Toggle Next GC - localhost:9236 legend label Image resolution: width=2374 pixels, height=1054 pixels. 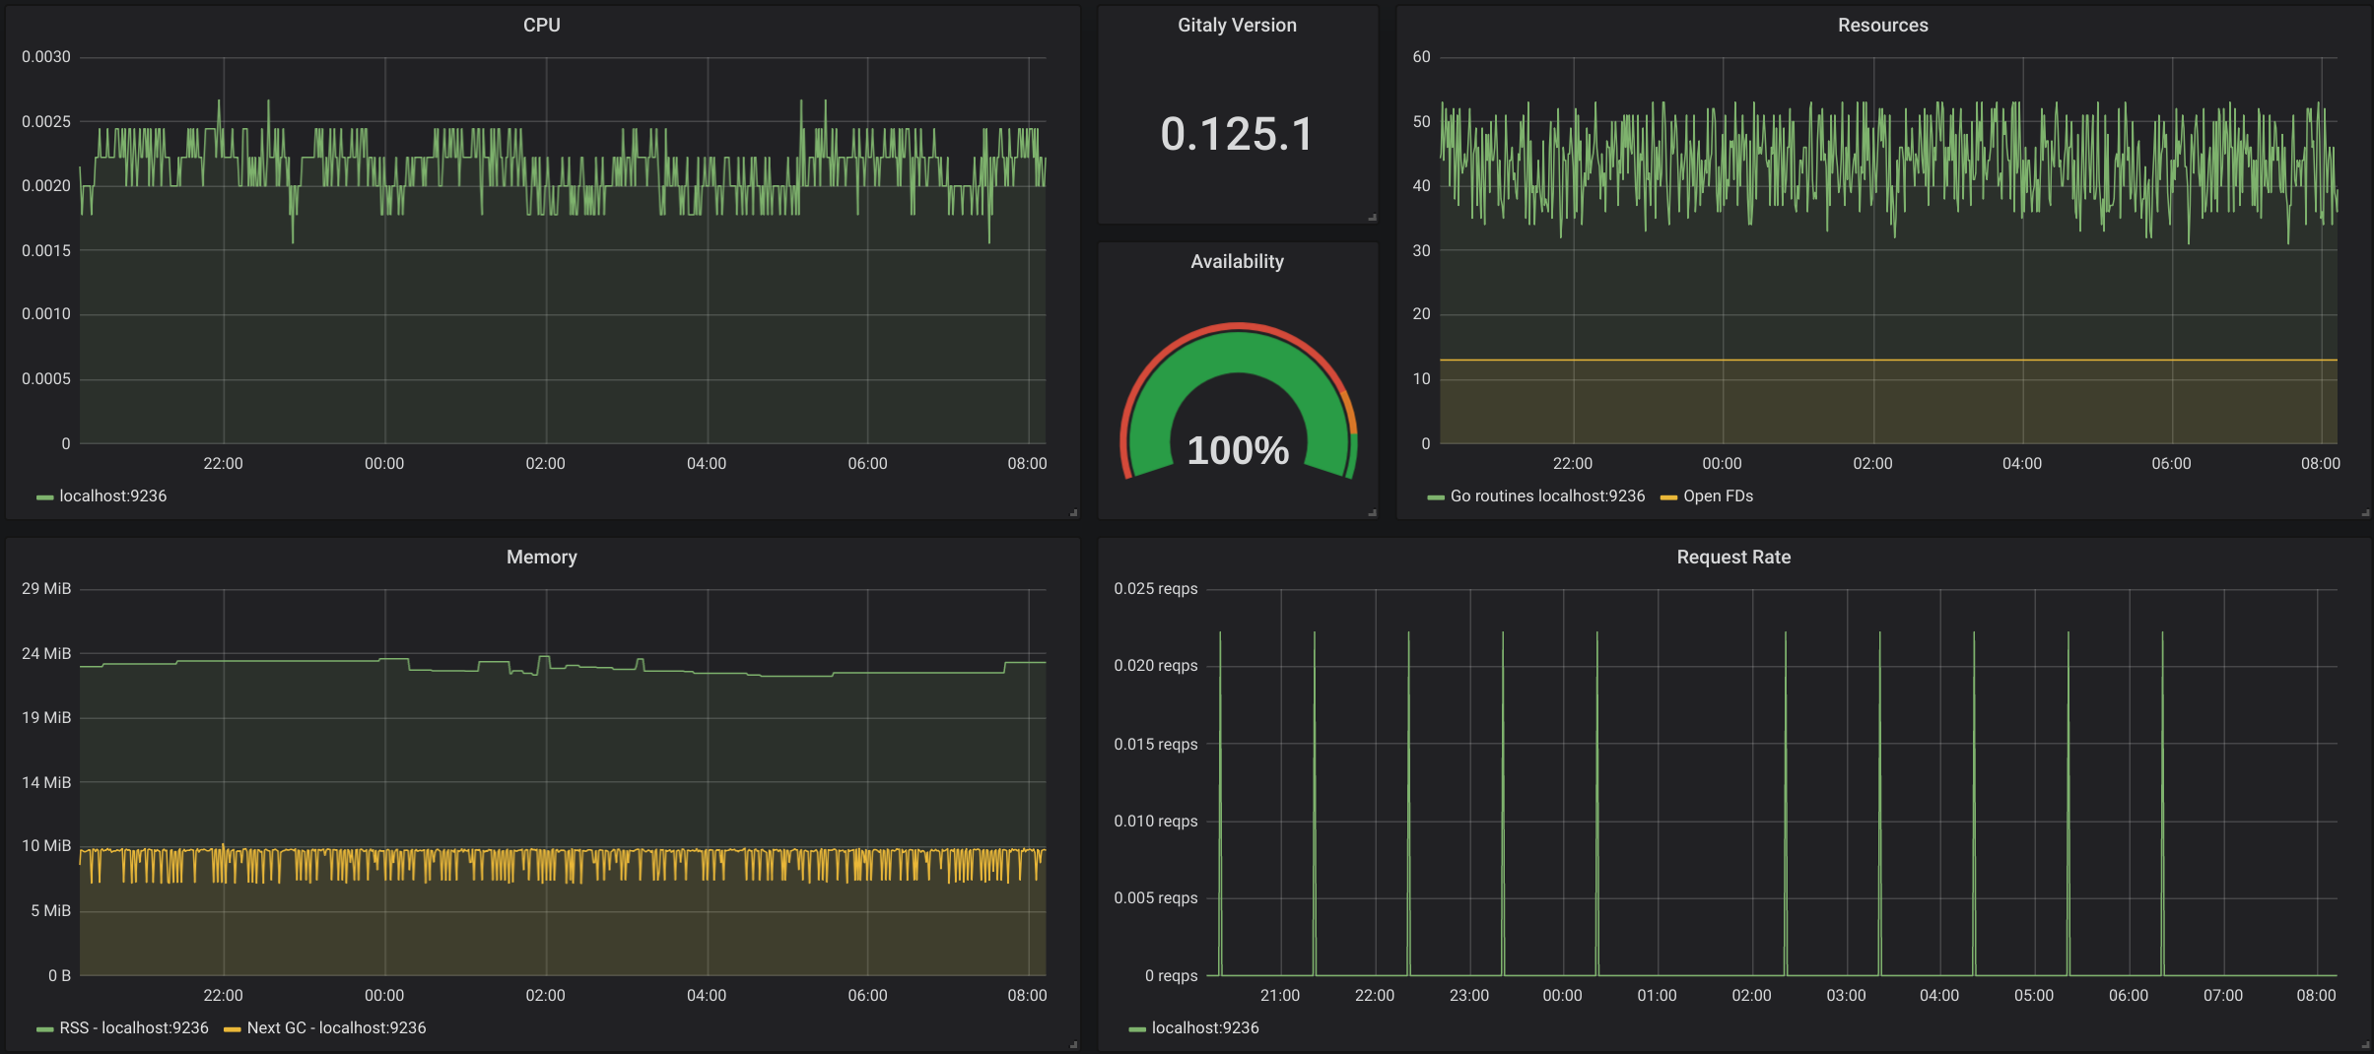coord(336,1028)
